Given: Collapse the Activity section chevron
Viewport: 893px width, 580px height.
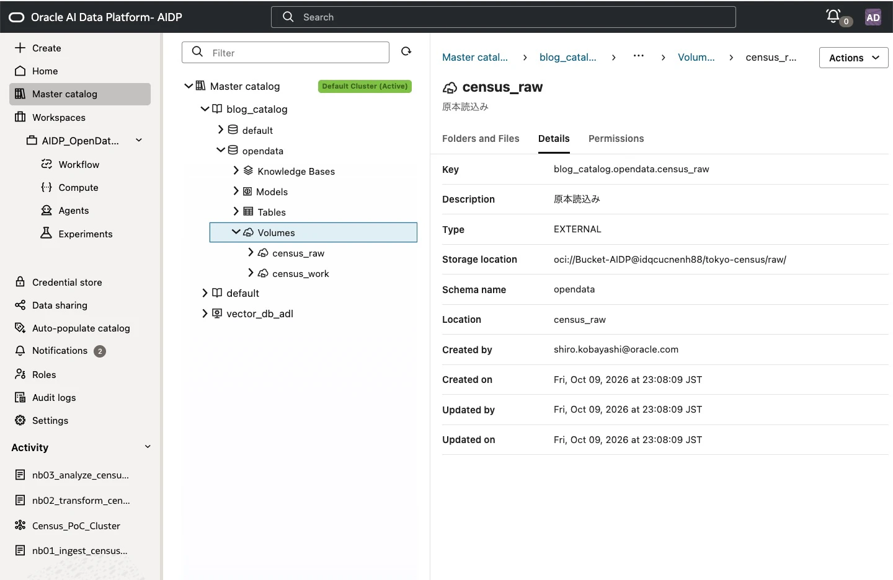Looking at the screenshot, I should (148, 447).
